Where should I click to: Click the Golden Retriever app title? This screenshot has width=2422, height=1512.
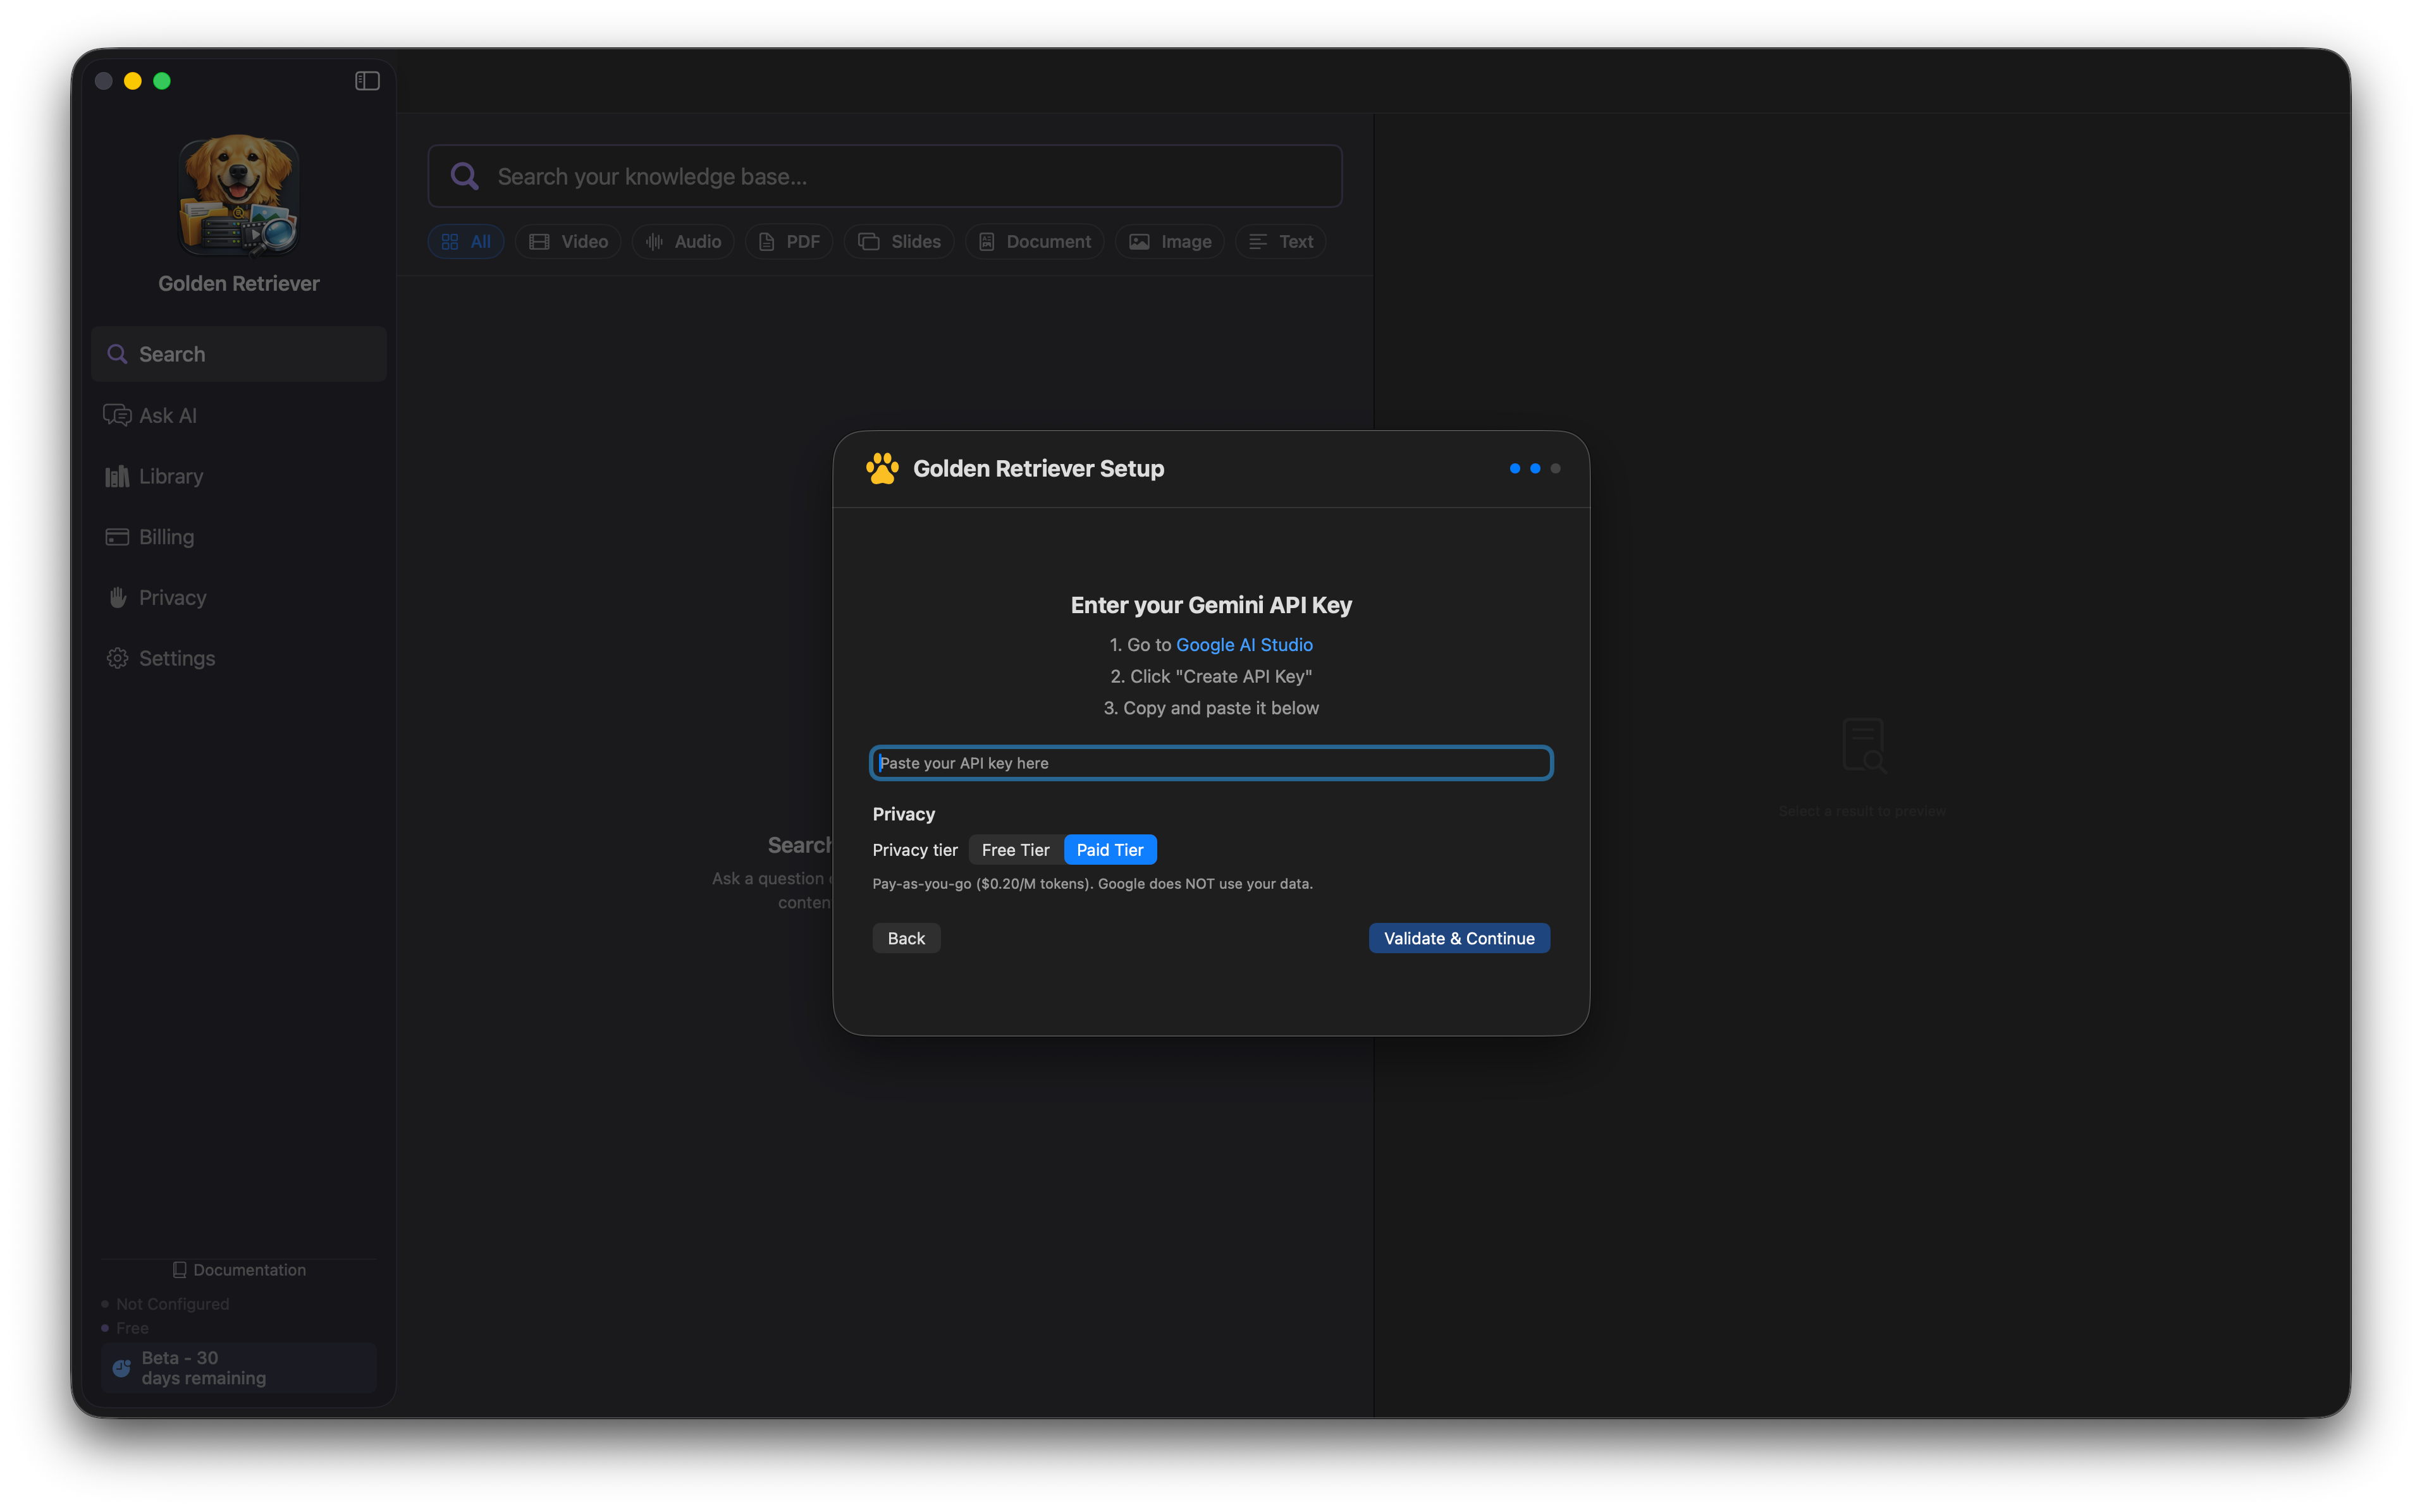[x=238, y=284]
